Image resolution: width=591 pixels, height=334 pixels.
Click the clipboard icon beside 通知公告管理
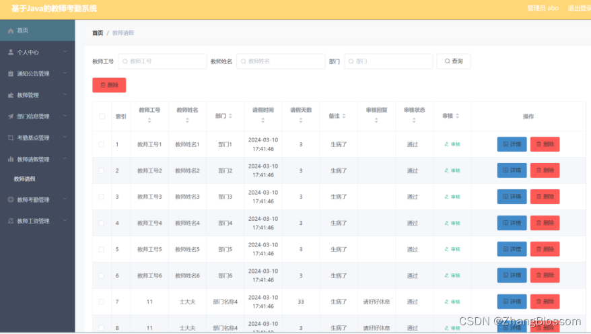pos(11,73)
